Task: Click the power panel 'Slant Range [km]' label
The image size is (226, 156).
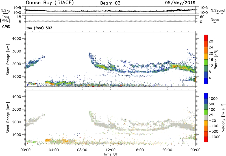Action: (x=8, y=59)
